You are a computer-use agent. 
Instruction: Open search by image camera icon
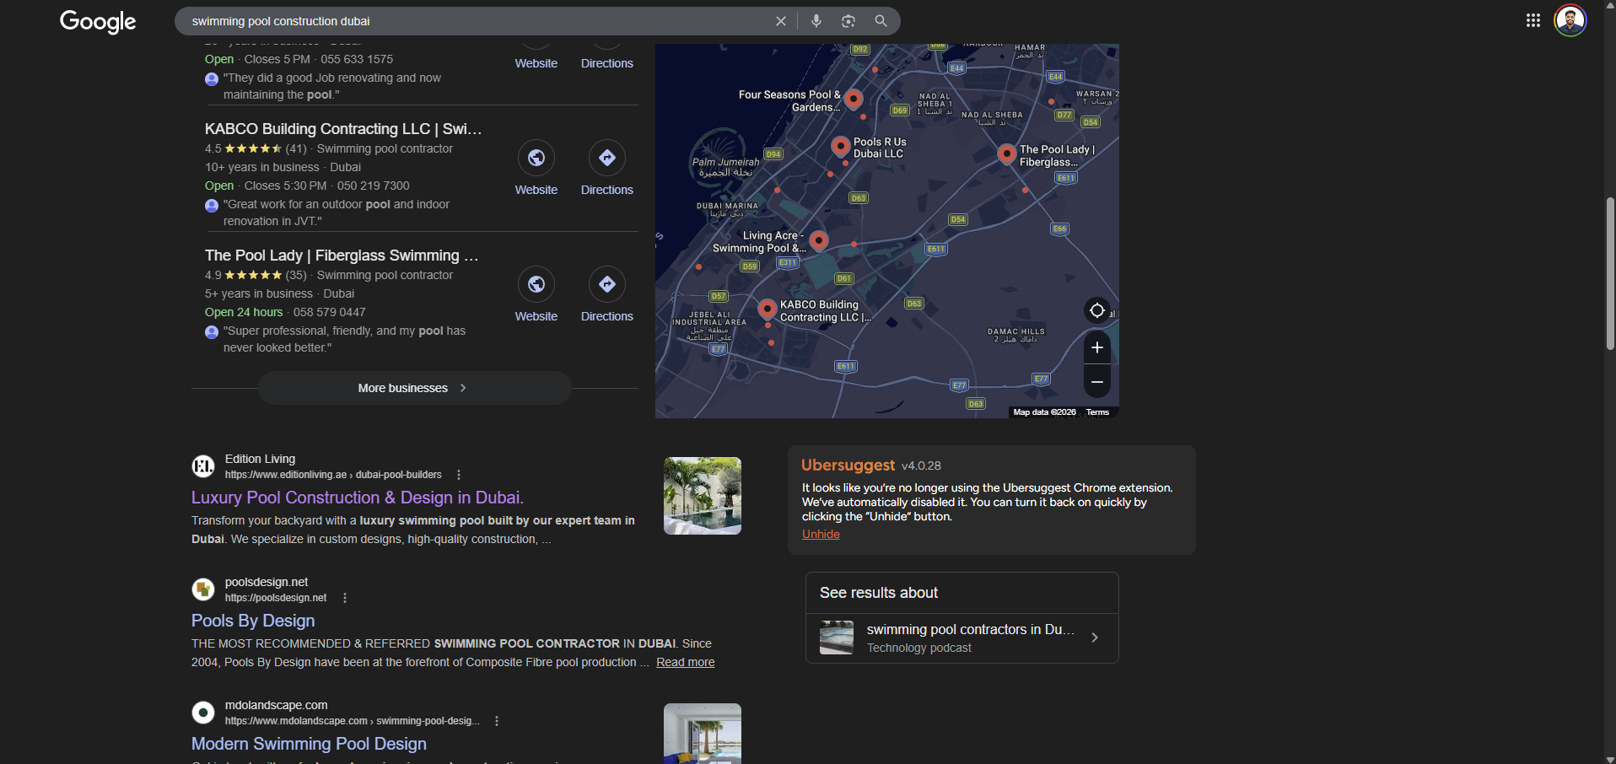coord(848,21)
